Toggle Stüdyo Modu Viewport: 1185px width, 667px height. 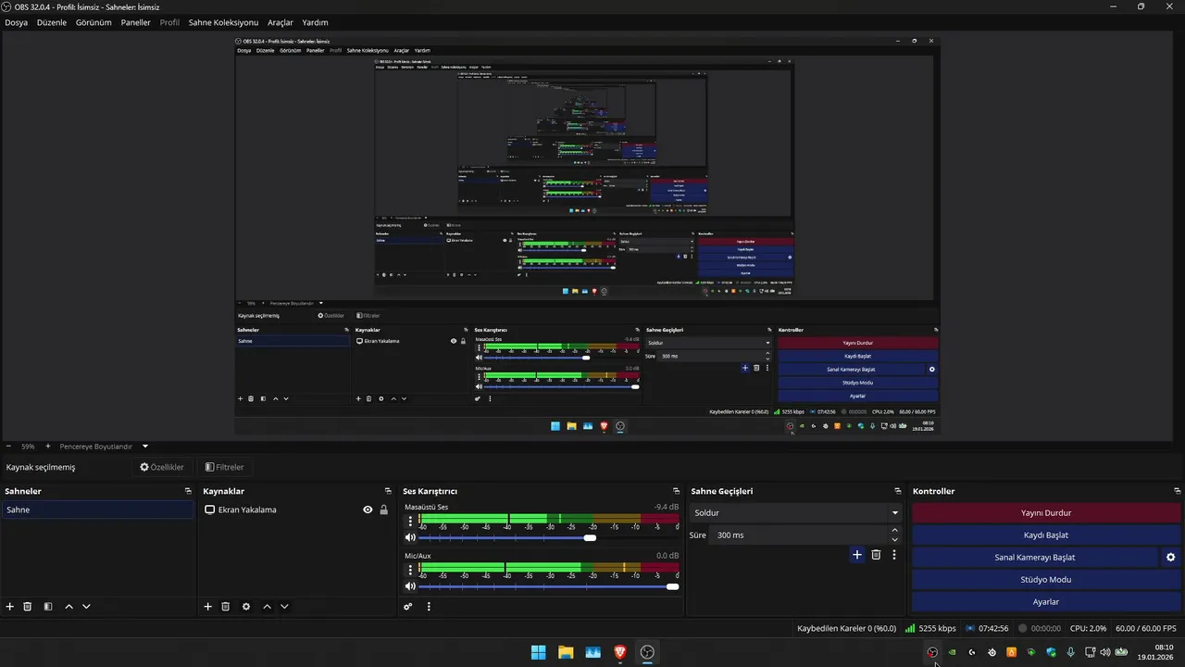[1046, 580]
